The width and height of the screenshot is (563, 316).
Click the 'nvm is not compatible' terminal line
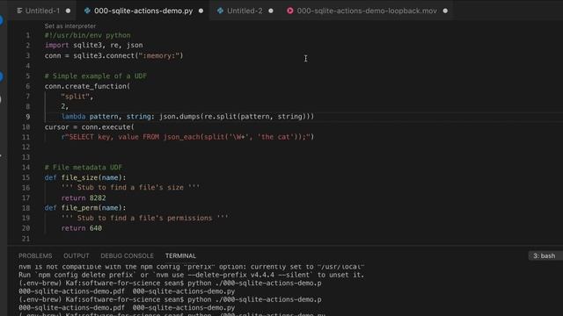(x=192, y=267)
